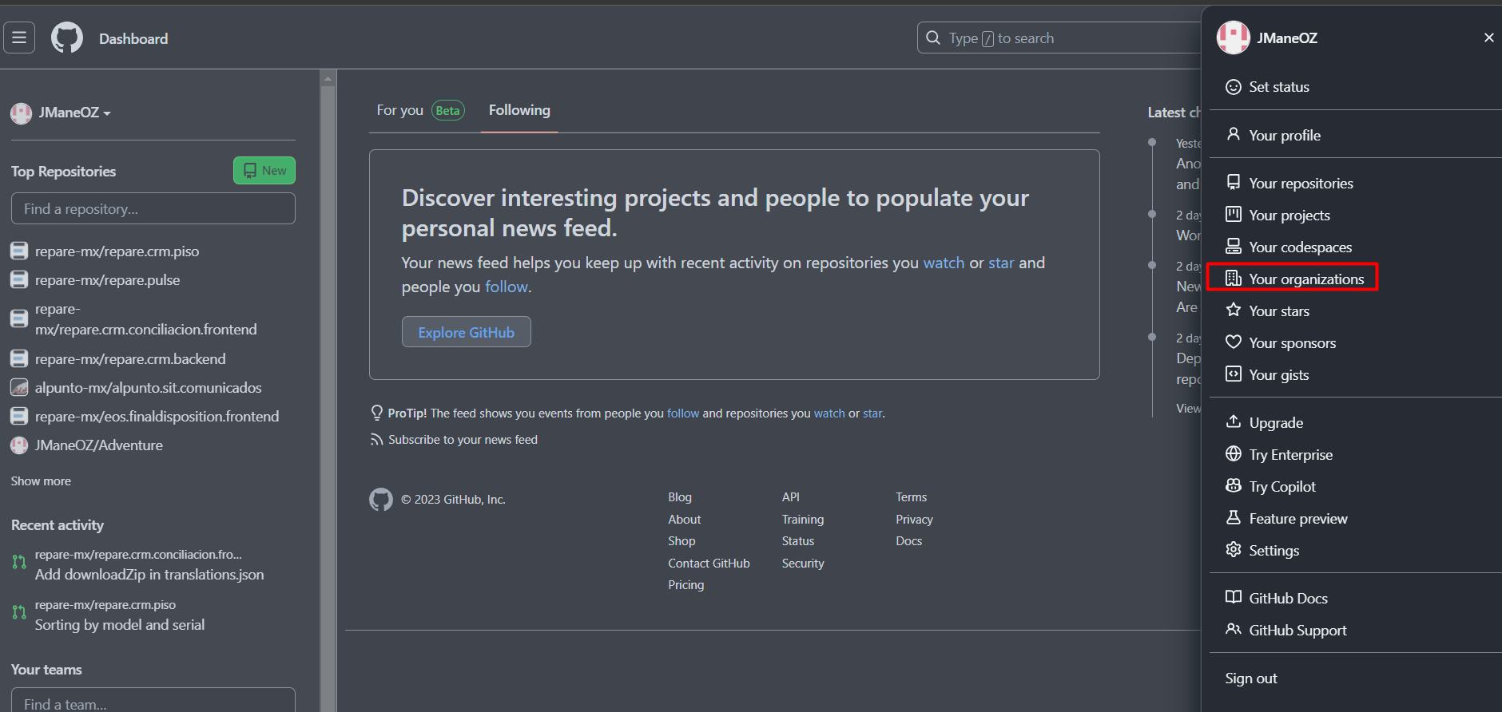The image size is (1502, 712).
Task: Close the user menu panel
Action: (1488, 38)
